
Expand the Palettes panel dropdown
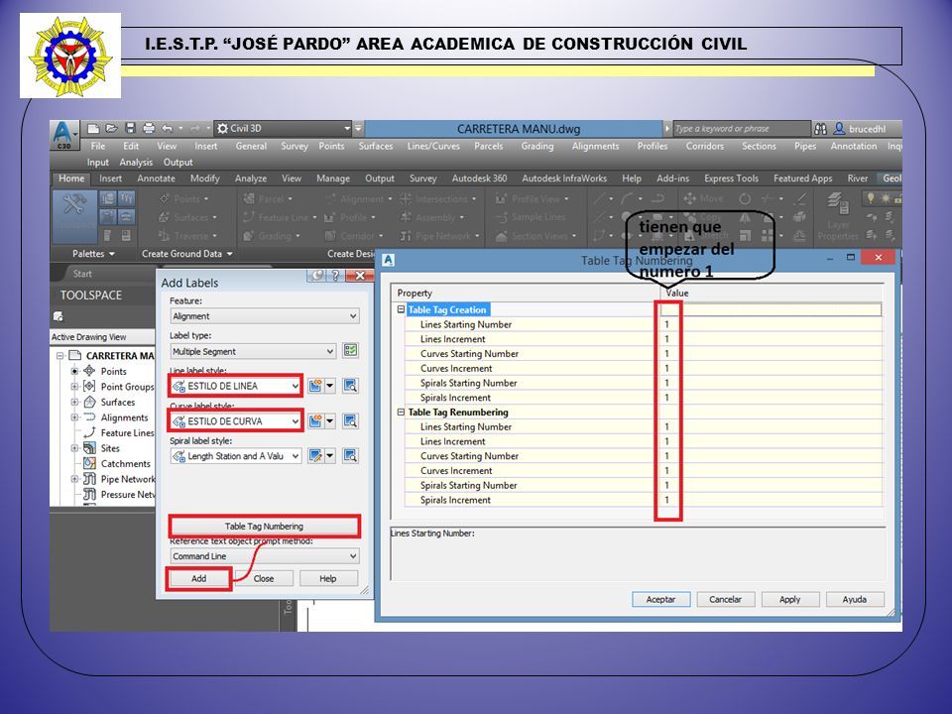[93, 254]
